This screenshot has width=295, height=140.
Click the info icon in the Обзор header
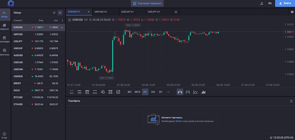click(x=54, y=13)
